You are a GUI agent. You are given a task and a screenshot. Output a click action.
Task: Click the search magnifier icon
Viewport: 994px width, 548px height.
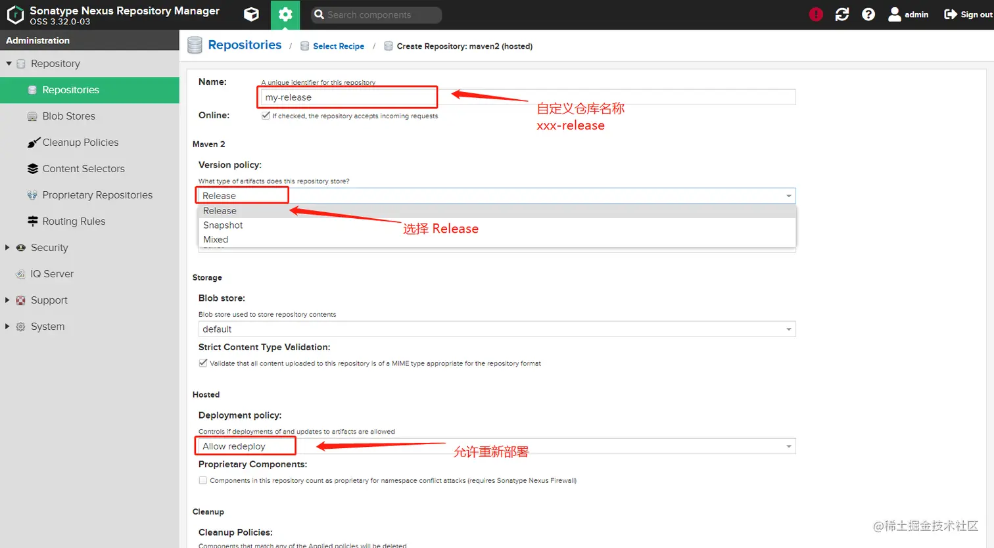tap(319, 14)
